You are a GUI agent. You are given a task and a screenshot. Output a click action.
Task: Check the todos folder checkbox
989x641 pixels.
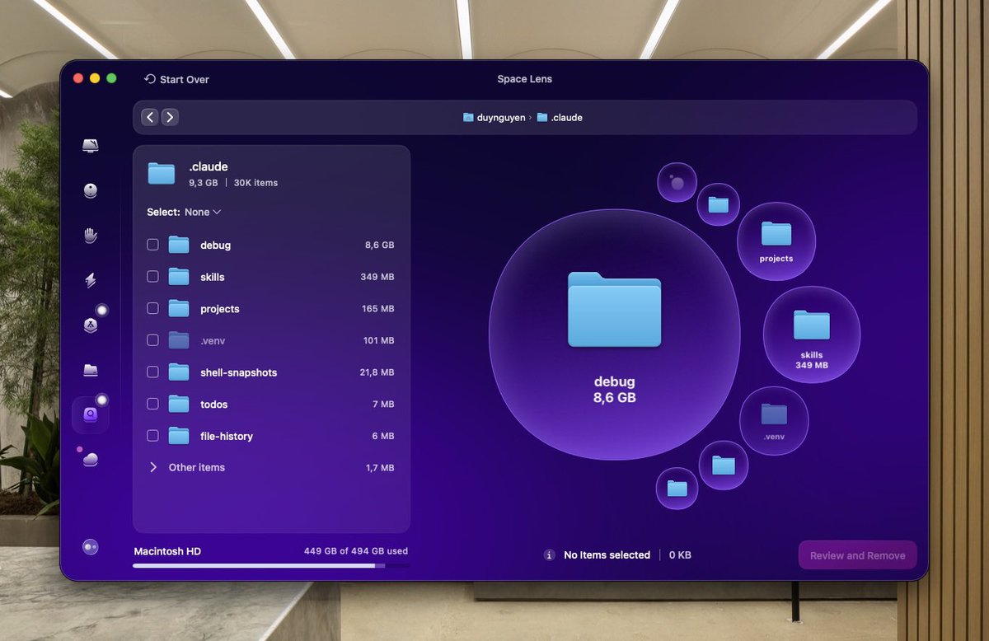pos(152,404)
